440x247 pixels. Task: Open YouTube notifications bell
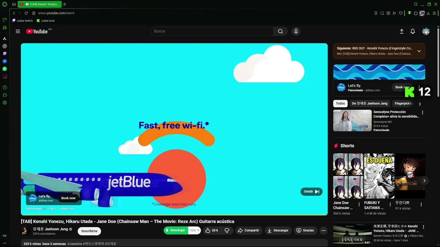(x=413, y=31)
